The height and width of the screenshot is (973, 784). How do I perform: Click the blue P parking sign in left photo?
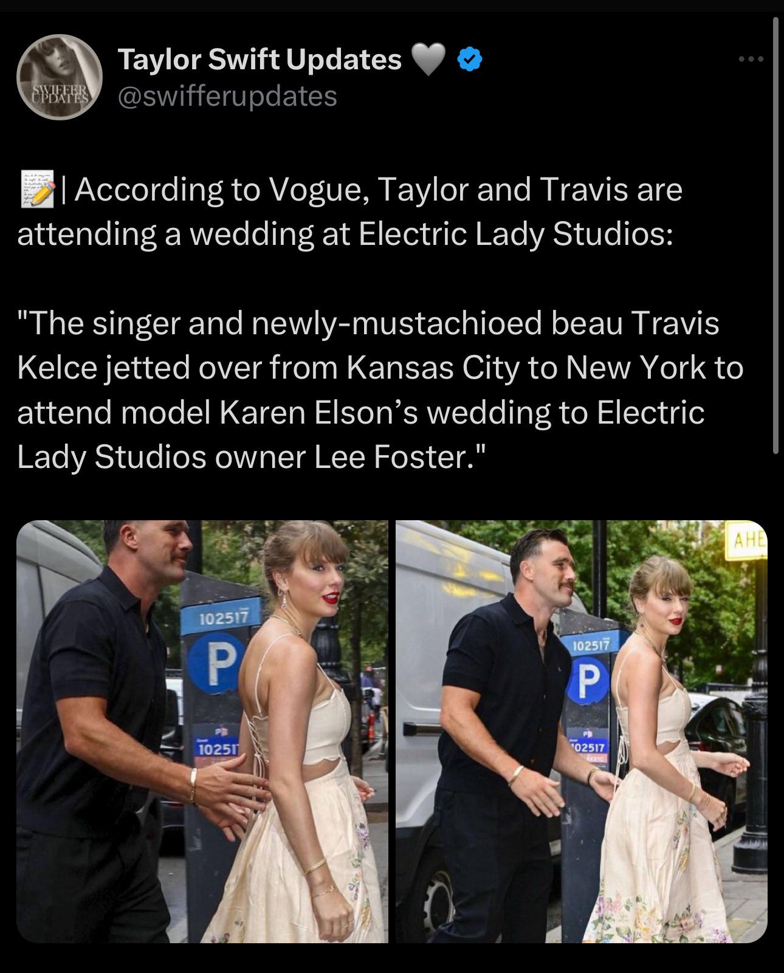214,661
